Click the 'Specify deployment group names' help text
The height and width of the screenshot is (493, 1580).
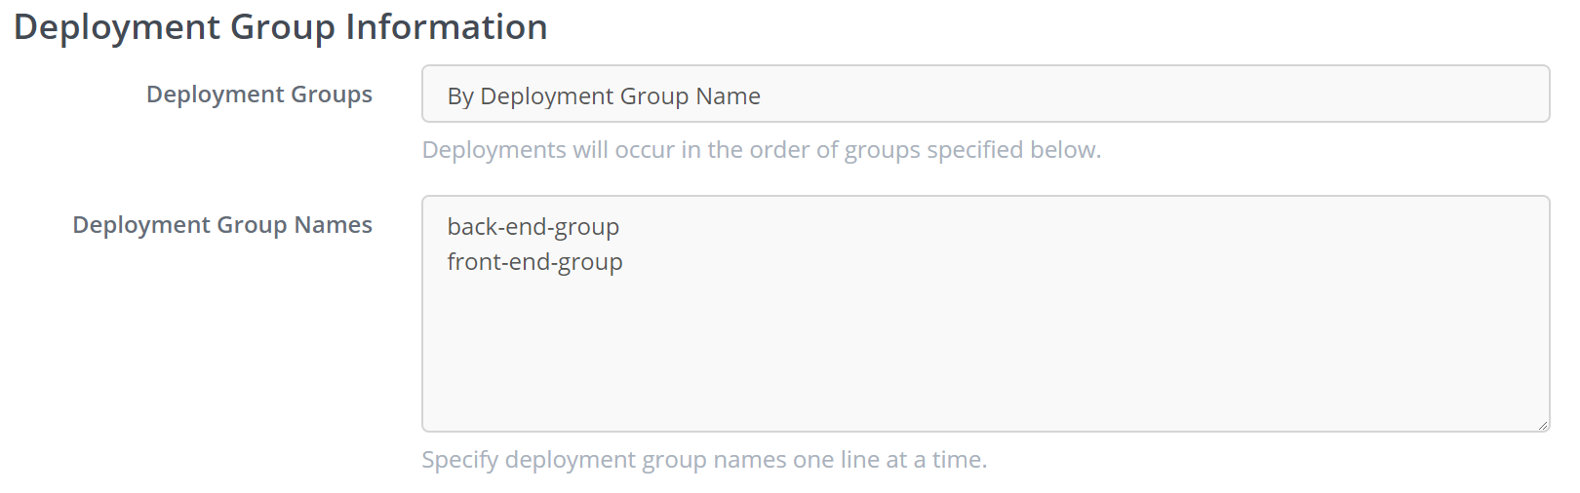tap(704, 460)
